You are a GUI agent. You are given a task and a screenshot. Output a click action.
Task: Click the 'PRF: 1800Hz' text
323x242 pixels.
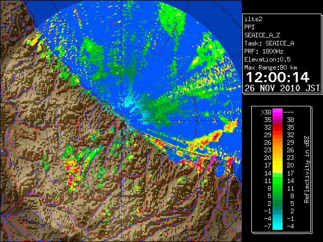(x=263, y=51)
